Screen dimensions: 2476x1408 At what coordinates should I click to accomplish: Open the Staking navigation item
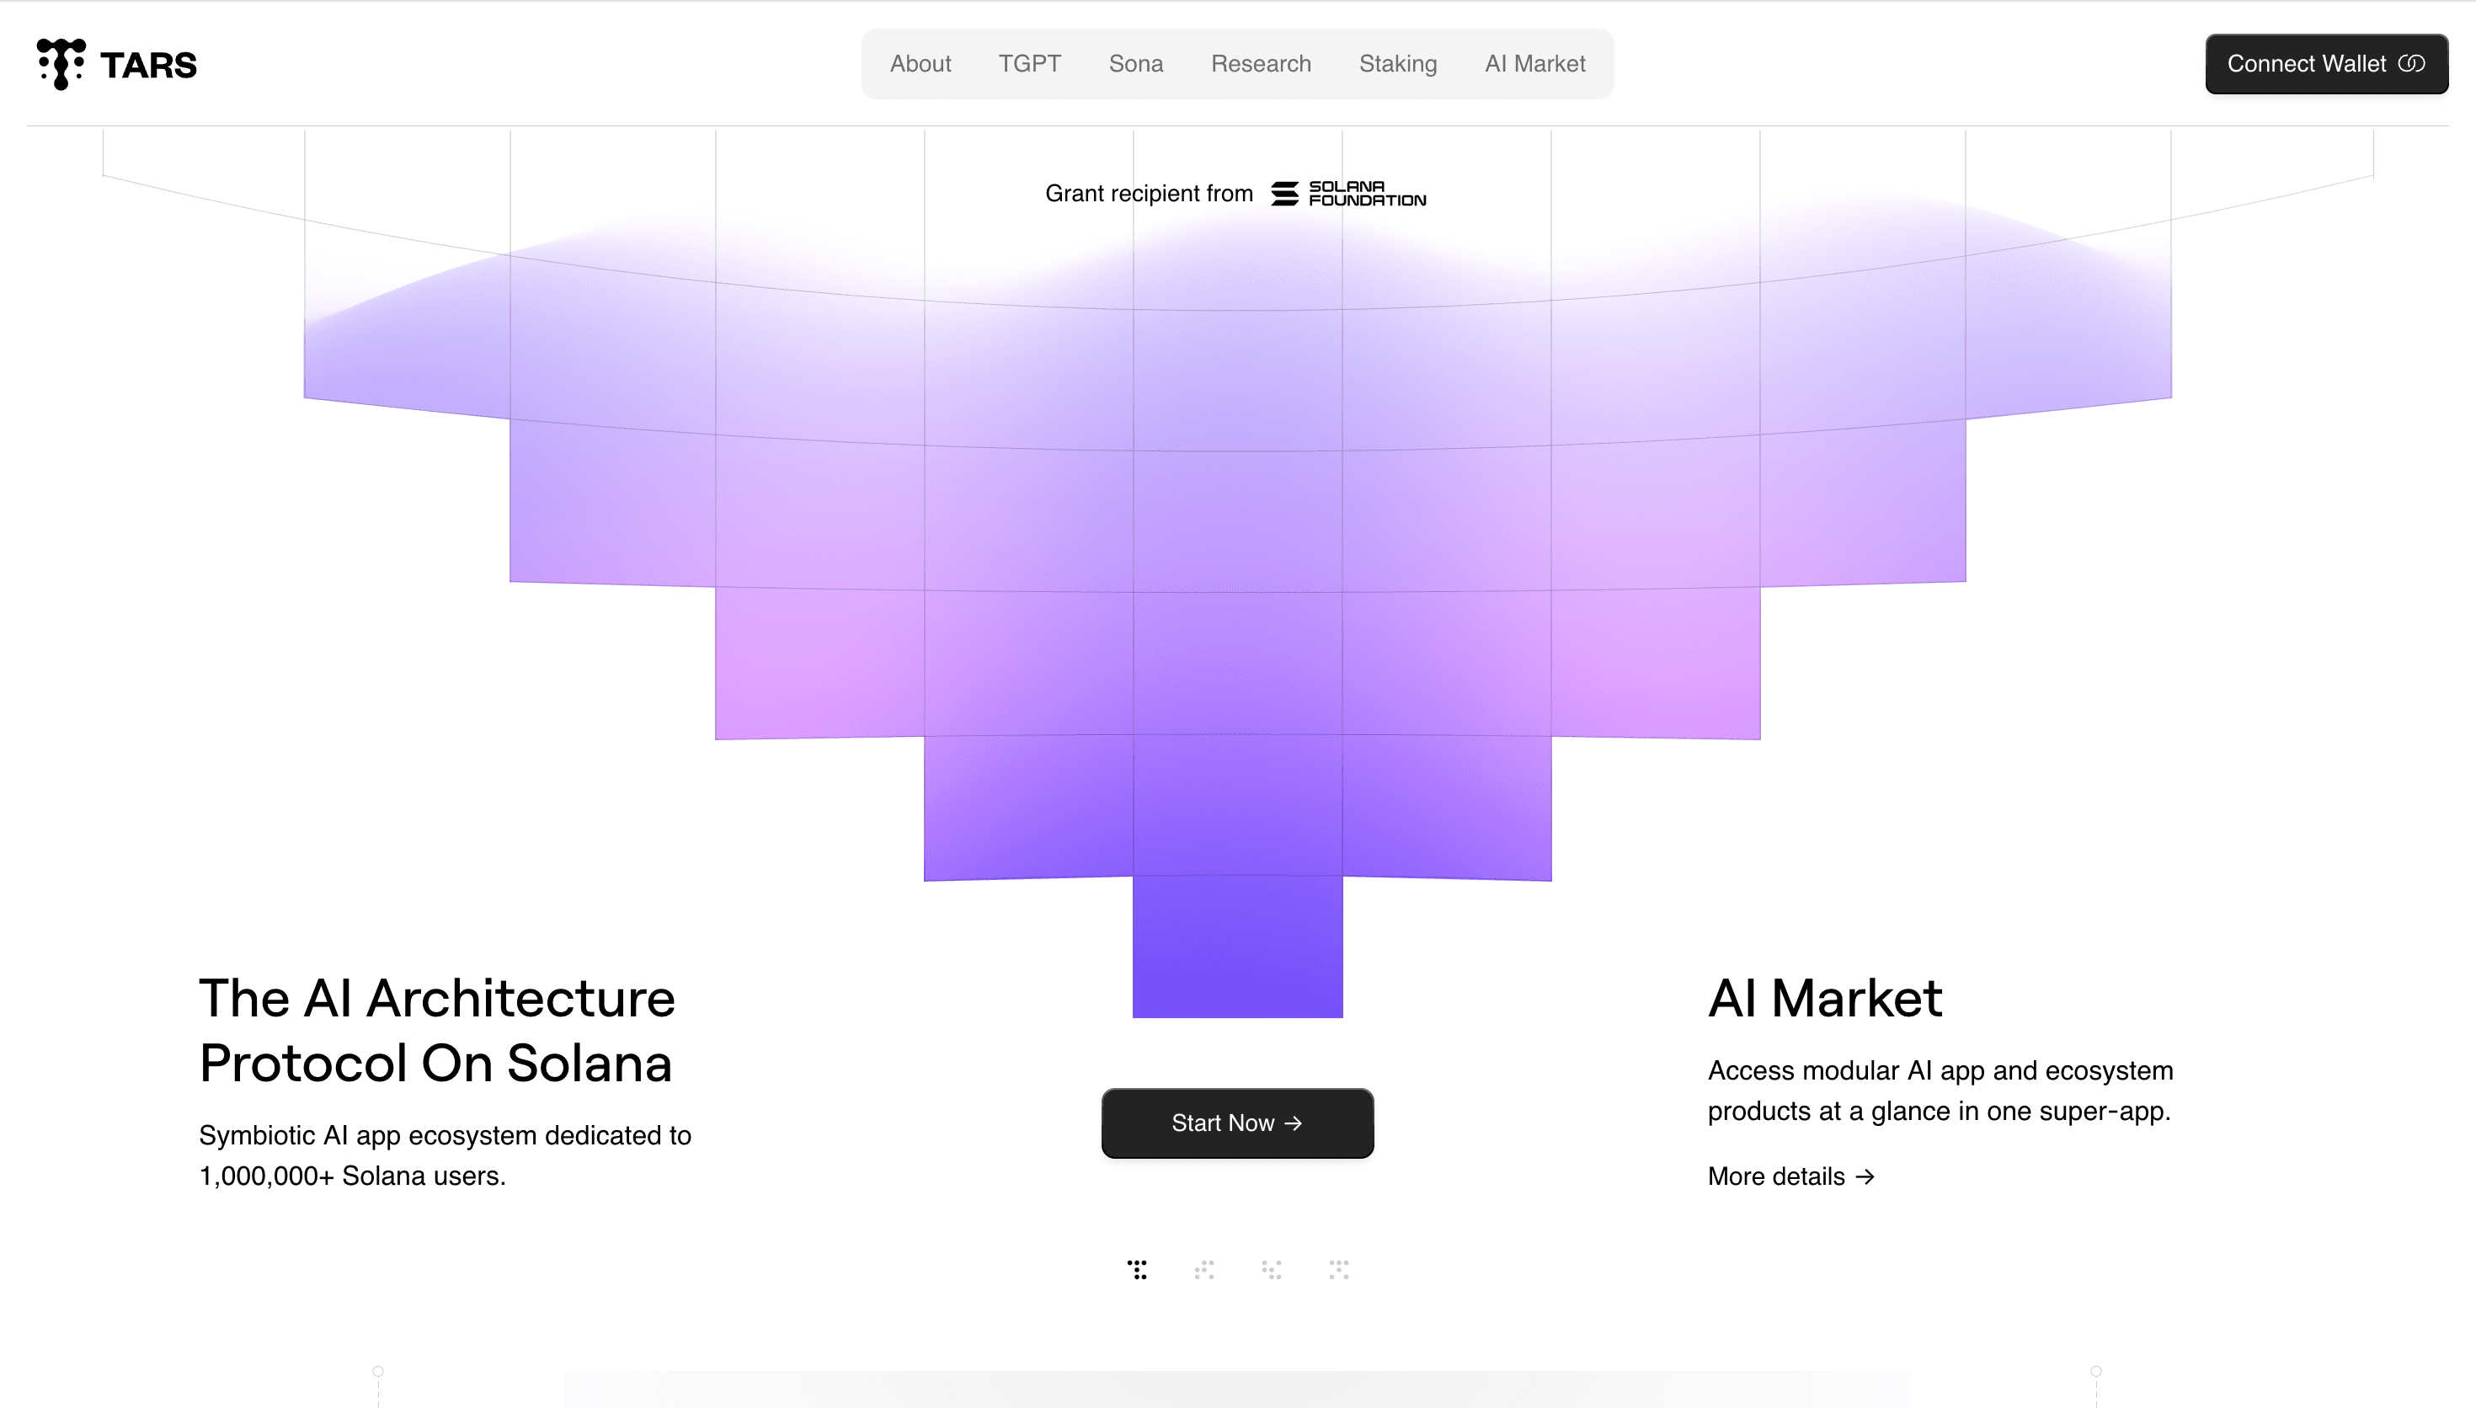(1398, 64)
